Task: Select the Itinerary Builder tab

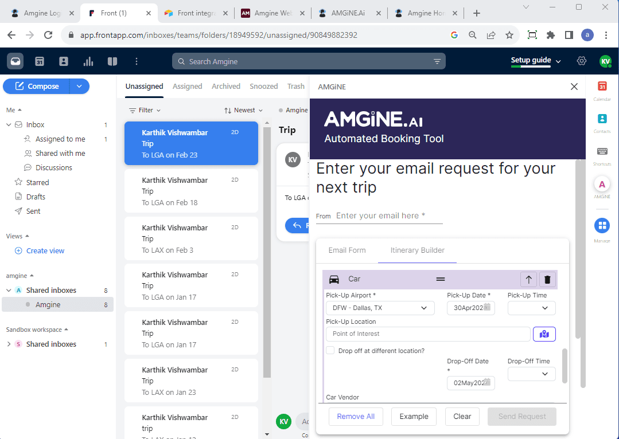Action: (417, 250)
